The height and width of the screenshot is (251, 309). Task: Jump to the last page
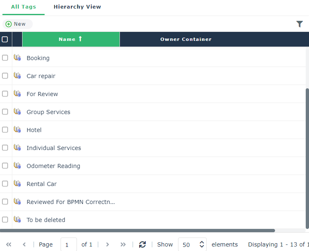pyautogui.click(x=123, y=244)
